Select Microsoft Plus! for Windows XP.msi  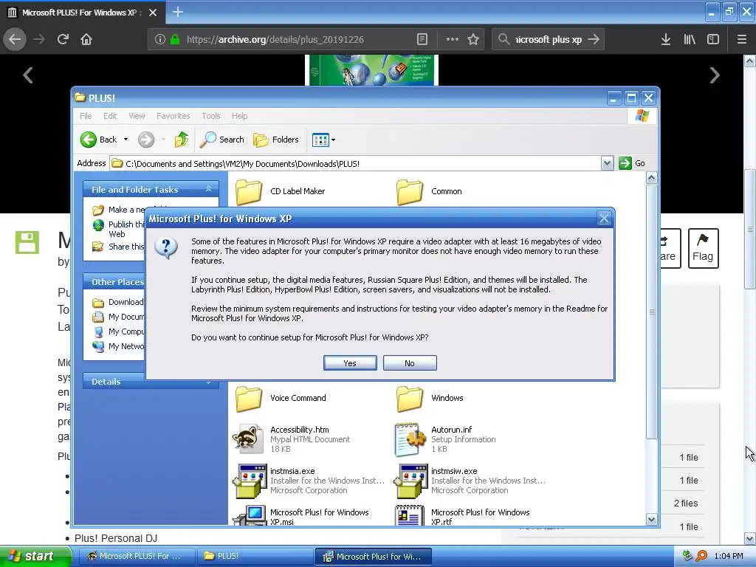coord(301,516)
